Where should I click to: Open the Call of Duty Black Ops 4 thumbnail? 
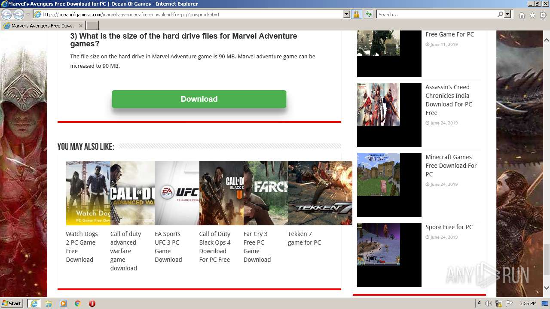(x=221, y=193)
